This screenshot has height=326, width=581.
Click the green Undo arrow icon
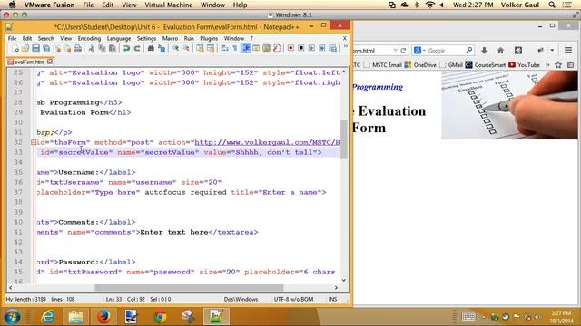pyautogui.click(x=126, y=48)
